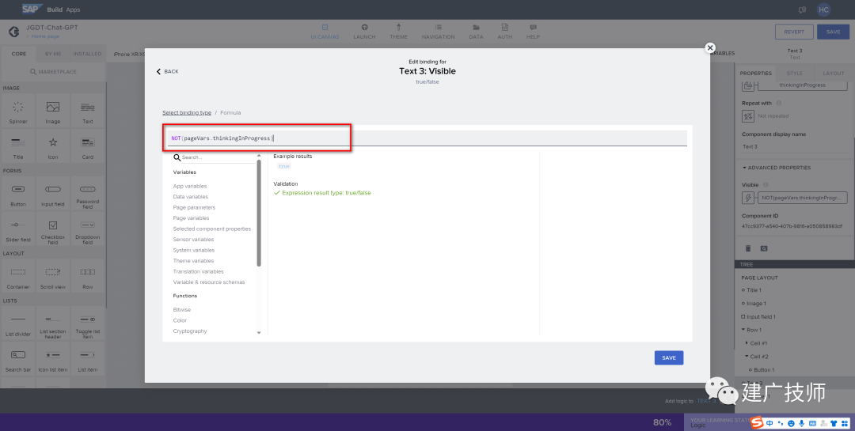Click the down arrow of formula list scrollbar
Image resolution: width=855 pixels, height=431 pixels.
[259, 332]
